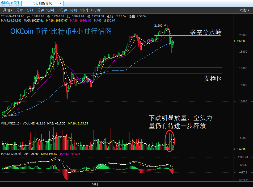Viewport: 253px width, 187px height.
Task: Open the 指标 indicators dropdown
Action: pos(245,10)
